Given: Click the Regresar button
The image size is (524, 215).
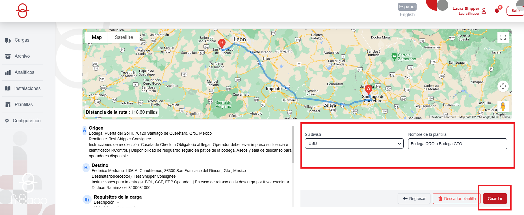Looking at the screenshot, I should [x=414, y=199].
